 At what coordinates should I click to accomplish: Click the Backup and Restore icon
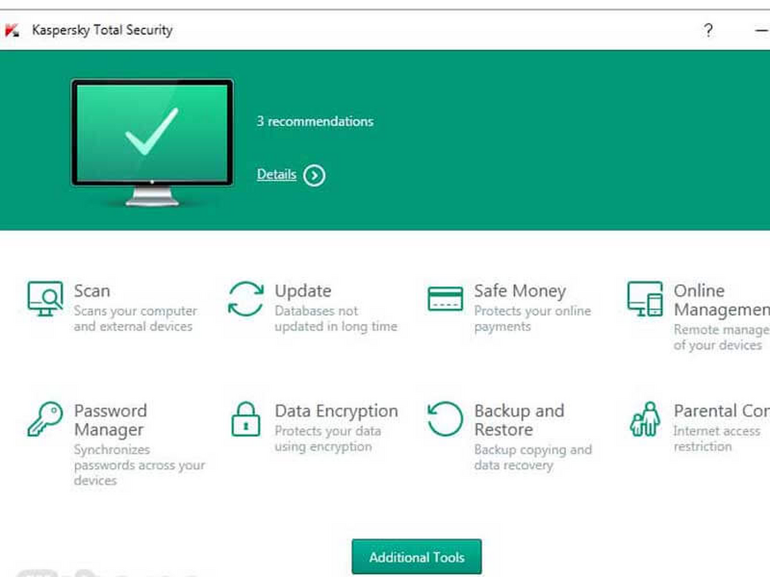click(445, 419)
